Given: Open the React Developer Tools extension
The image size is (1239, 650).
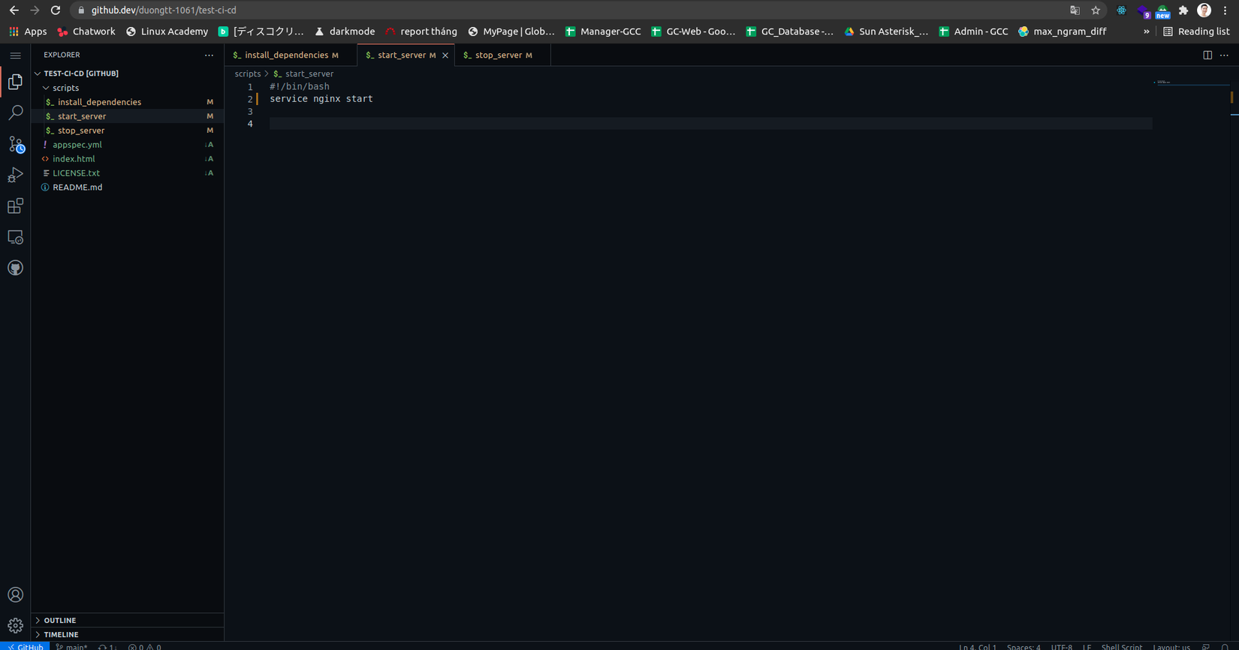Looking at the screenshot, I should pos(1121,11).
